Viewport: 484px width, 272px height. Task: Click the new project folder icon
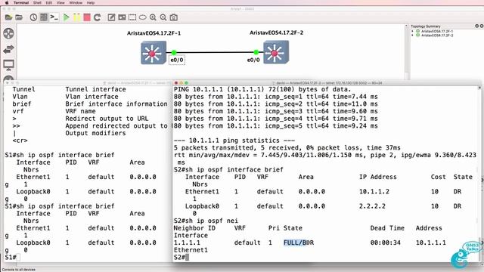click(8, 17)
